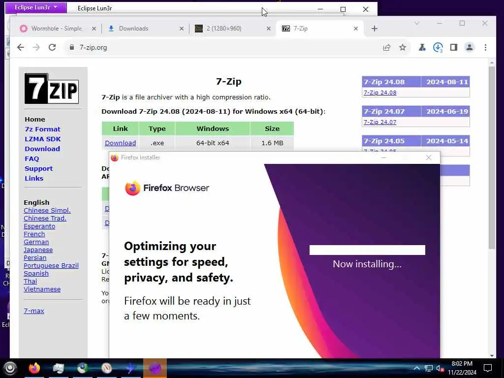504x378 pixels.
Task: Click the browser forward arrow
Action: point(36,48)
